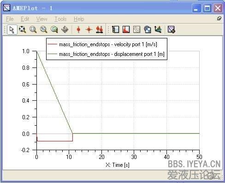This screenshot has height=183, width=225.
Task: Click the zoom-to-fit magnifier icon
Action: (x=23, y=30)
